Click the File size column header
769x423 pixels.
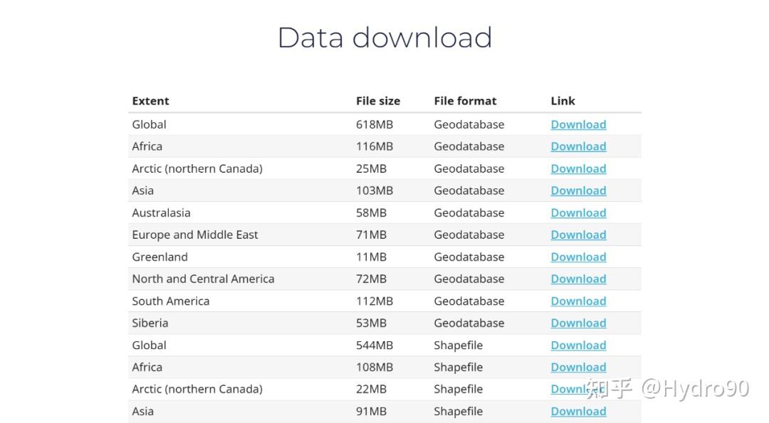point(378,101)
